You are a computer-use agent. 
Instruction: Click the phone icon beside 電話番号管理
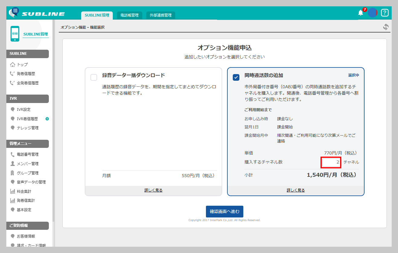click(12, 154)
